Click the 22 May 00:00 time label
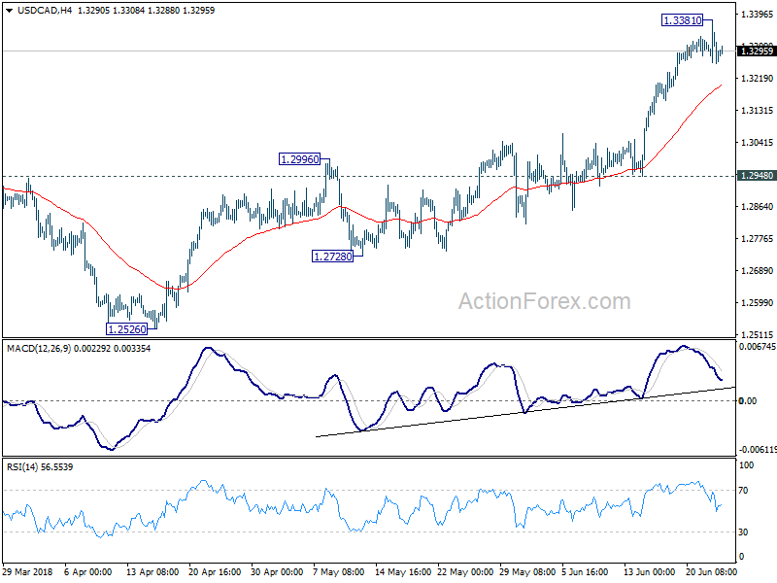777x583 pixels. pyautogui.click(x=465, y=571)
